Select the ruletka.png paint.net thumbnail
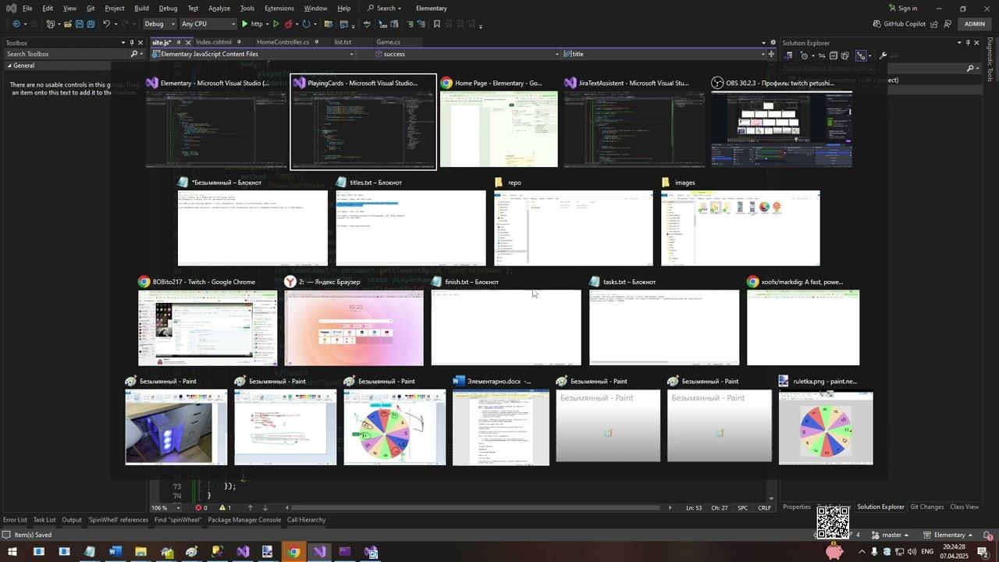 [x=826, y=421]
